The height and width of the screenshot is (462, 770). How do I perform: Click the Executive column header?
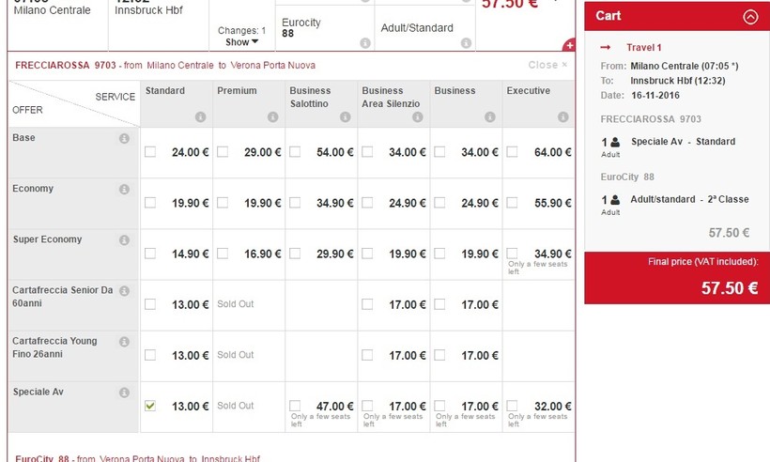click(x=529, y=90)
